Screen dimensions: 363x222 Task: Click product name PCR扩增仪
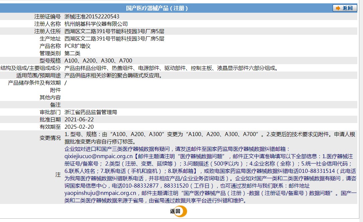[x=77, y=46]
